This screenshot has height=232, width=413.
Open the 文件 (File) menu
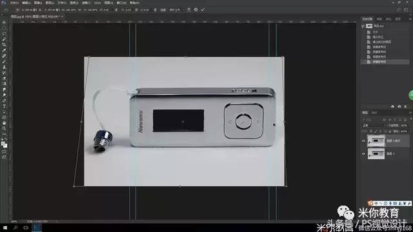pos(14,3)
